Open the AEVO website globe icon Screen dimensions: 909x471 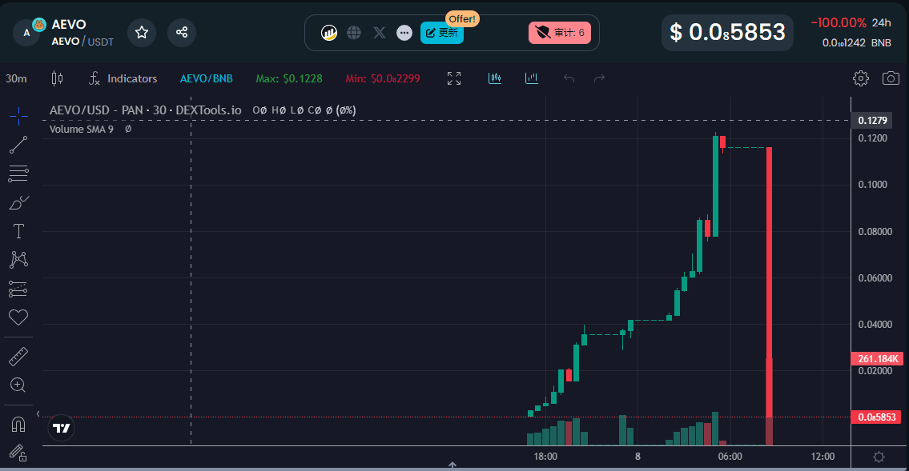point(354,33)
